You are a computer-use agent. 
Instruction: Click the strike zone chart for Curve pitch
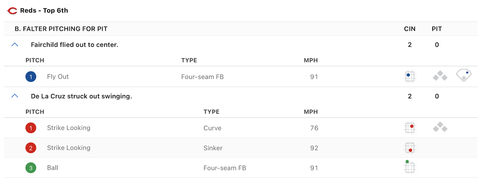coord(410,128)
